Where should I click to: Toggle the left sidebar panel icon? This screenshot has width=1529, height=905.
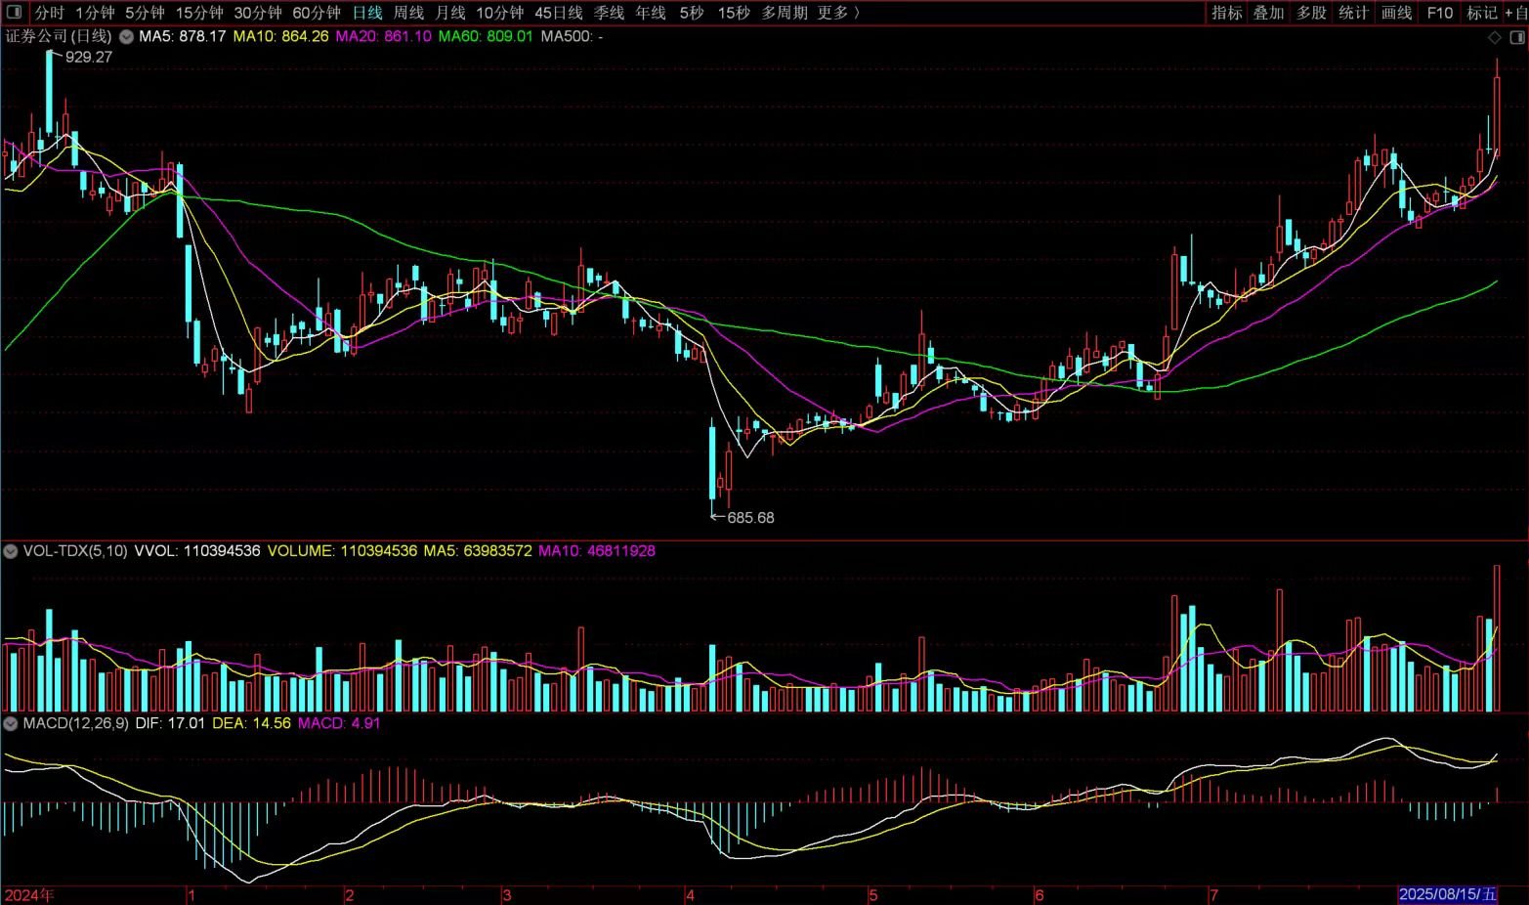point(14,13)
